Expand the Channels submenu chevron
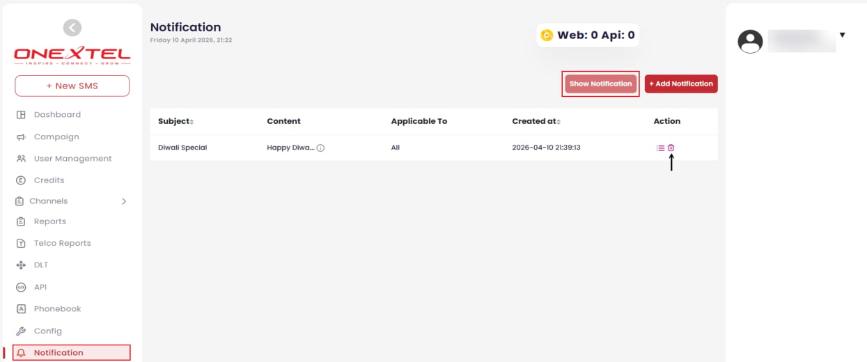The height and width of the screenshot is (362, 867). 124,201
